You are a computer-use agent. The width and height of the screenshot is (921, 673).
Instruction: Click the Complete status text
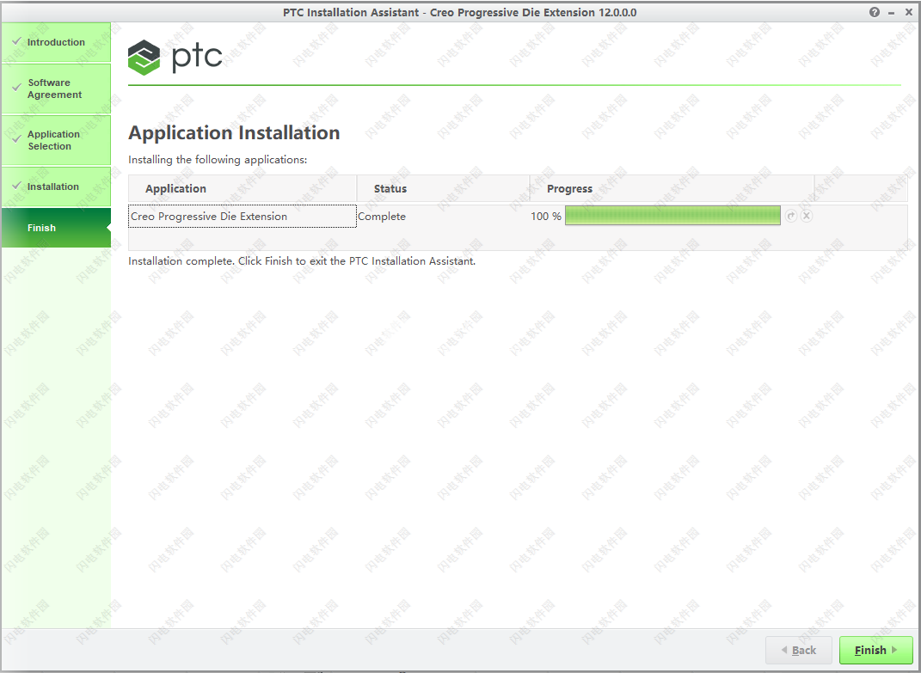pos(382,216)
